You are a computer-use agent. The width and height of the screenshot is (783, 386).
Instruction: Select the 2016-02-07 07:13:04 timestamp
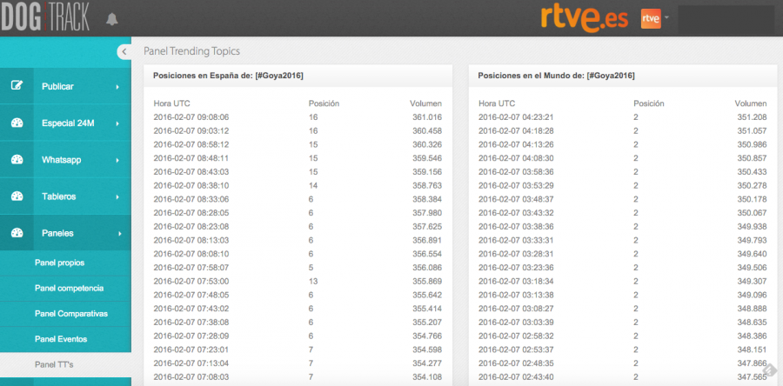tap(191, 363)
